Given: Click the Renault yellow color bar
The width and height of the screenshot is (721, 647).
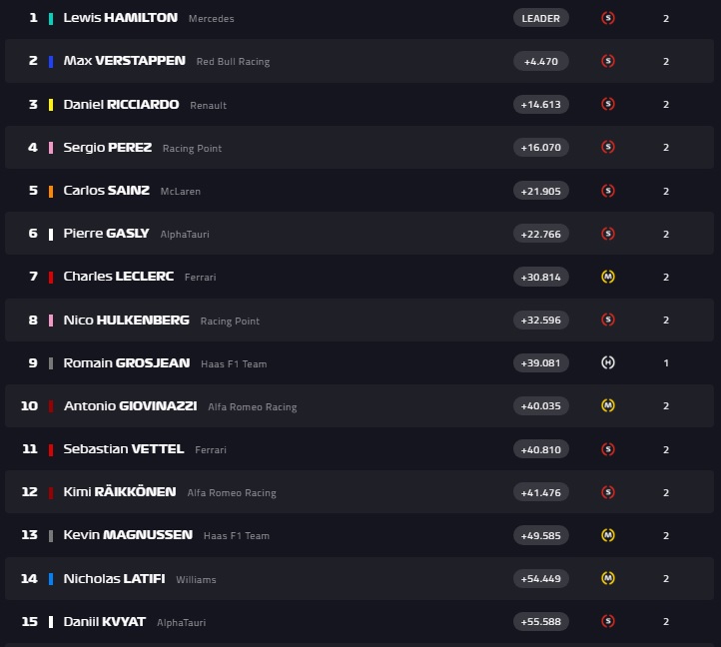Looking at the screenshot, I should (51, 105).
